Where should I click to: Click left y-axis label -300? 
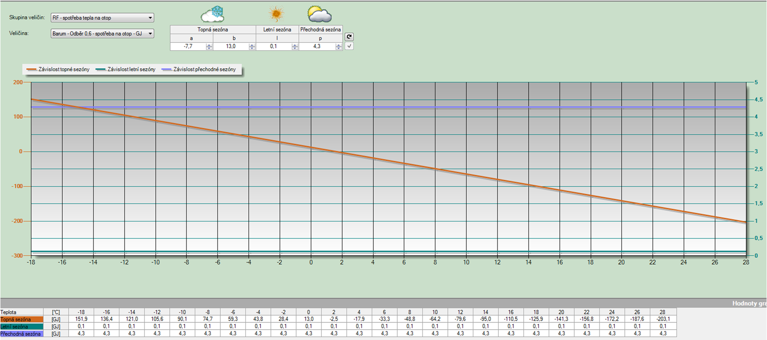pos(17,256)
